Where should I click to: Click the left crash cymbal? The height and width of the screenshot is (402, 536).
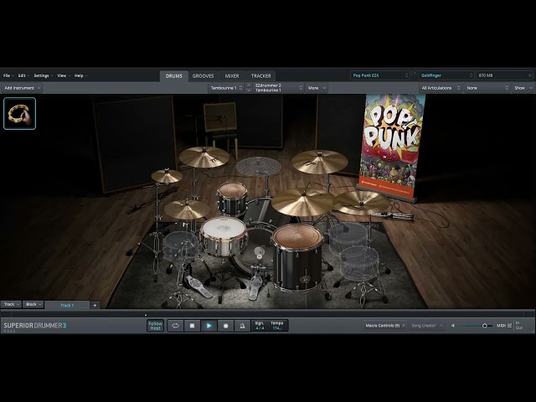click(204, 157)
